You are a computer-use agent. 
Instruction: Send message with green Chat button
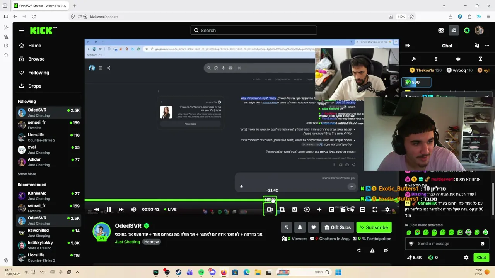coord(481,258)
